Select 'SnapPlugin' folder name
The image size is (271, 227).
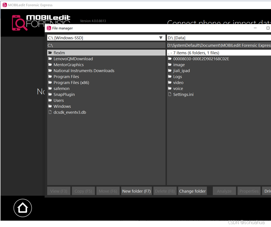click(x=64, y=95)
